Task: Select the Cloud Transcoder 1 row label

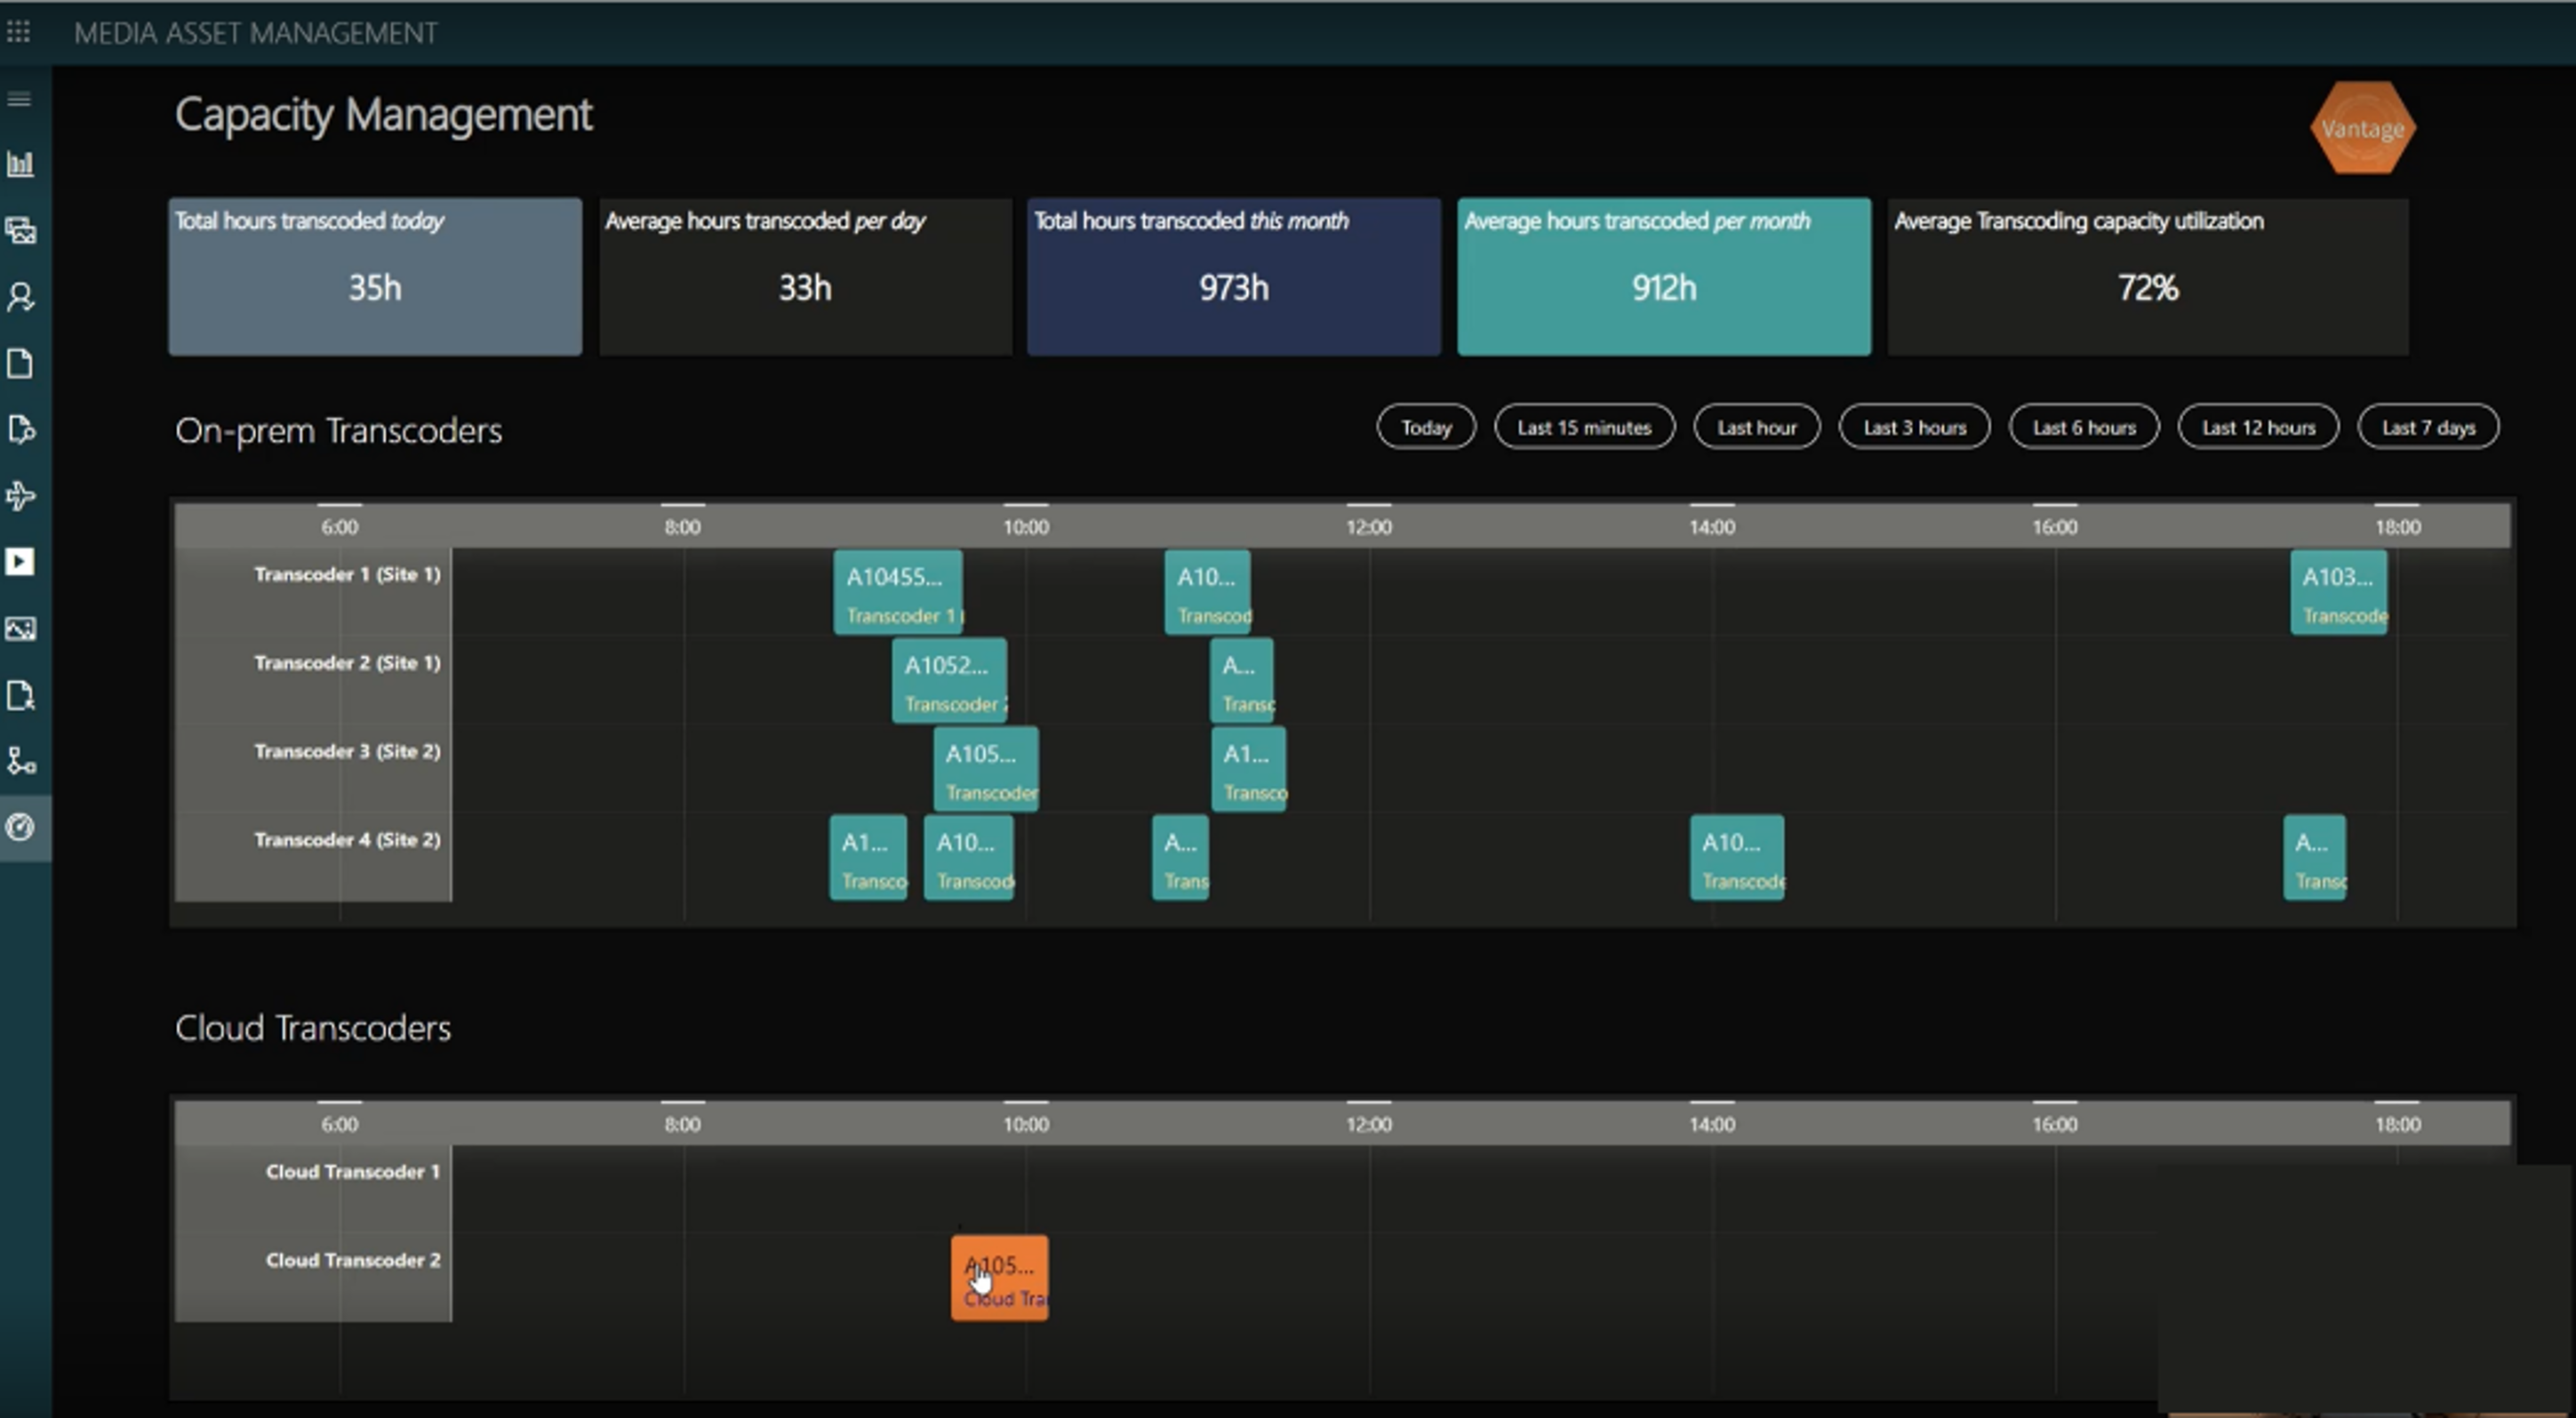Action: pos(353,1172)
